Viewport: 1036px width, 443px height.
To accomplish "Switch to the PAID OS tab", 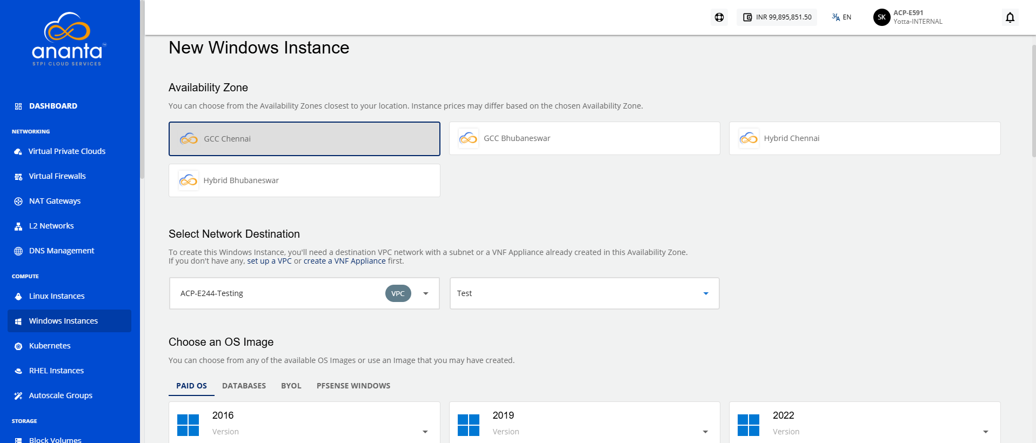I will (191, 386).
